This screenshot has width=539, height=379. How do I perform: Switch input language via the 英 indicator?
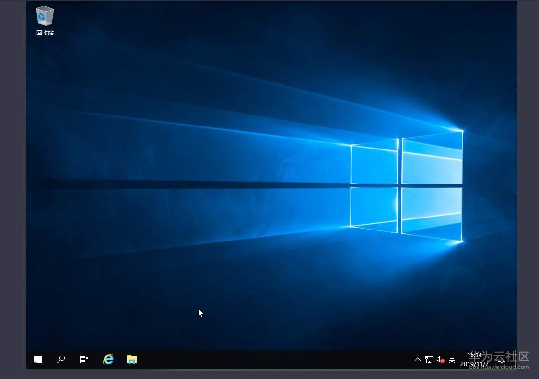tap(451, 359)
